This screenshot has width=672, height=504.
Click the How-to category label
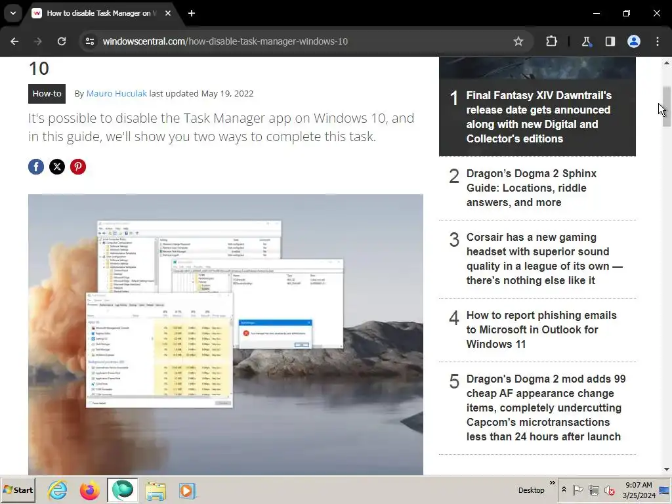[x=47, y=93]
